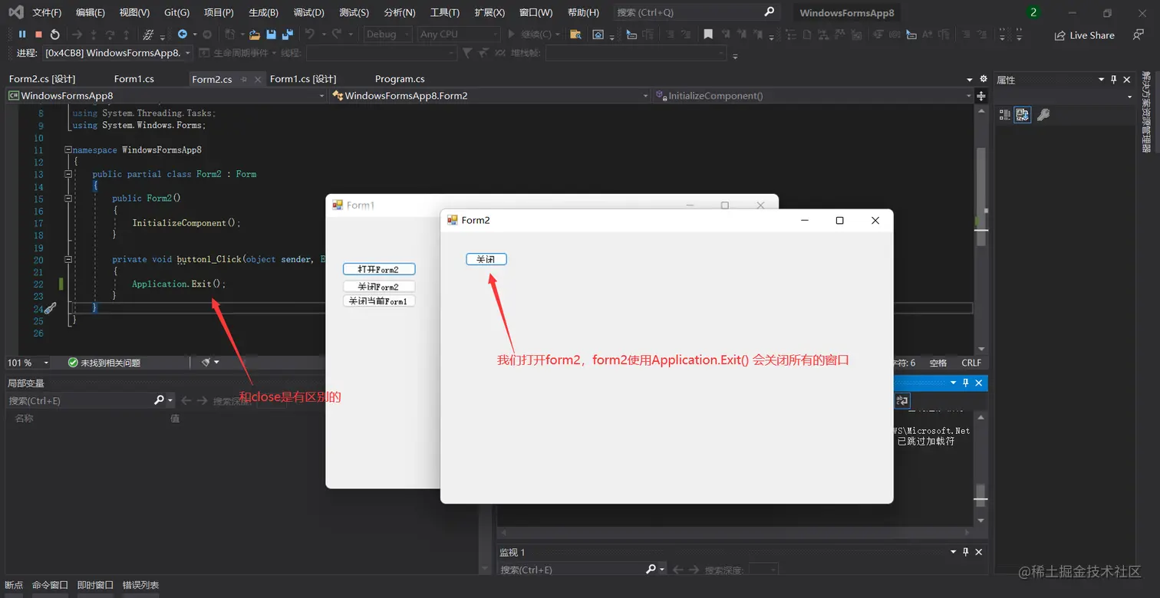Click the 打开Form2 button in Form1
The width and height of the screenshot is (1160, 598).
tap(379, 269)
